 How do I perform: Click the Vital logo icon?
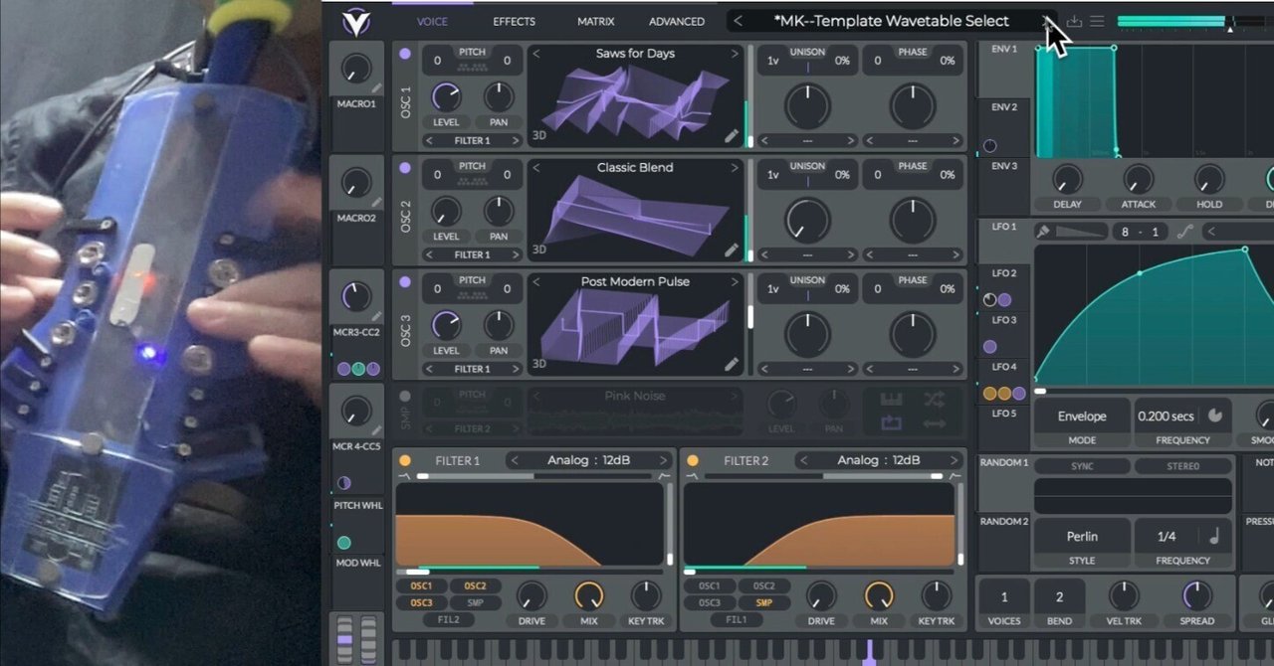coord(355,21)
